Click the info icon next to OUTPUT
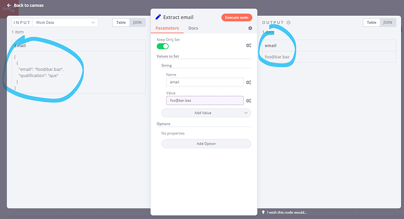This screenshot has height=219, width=404. 289,23
